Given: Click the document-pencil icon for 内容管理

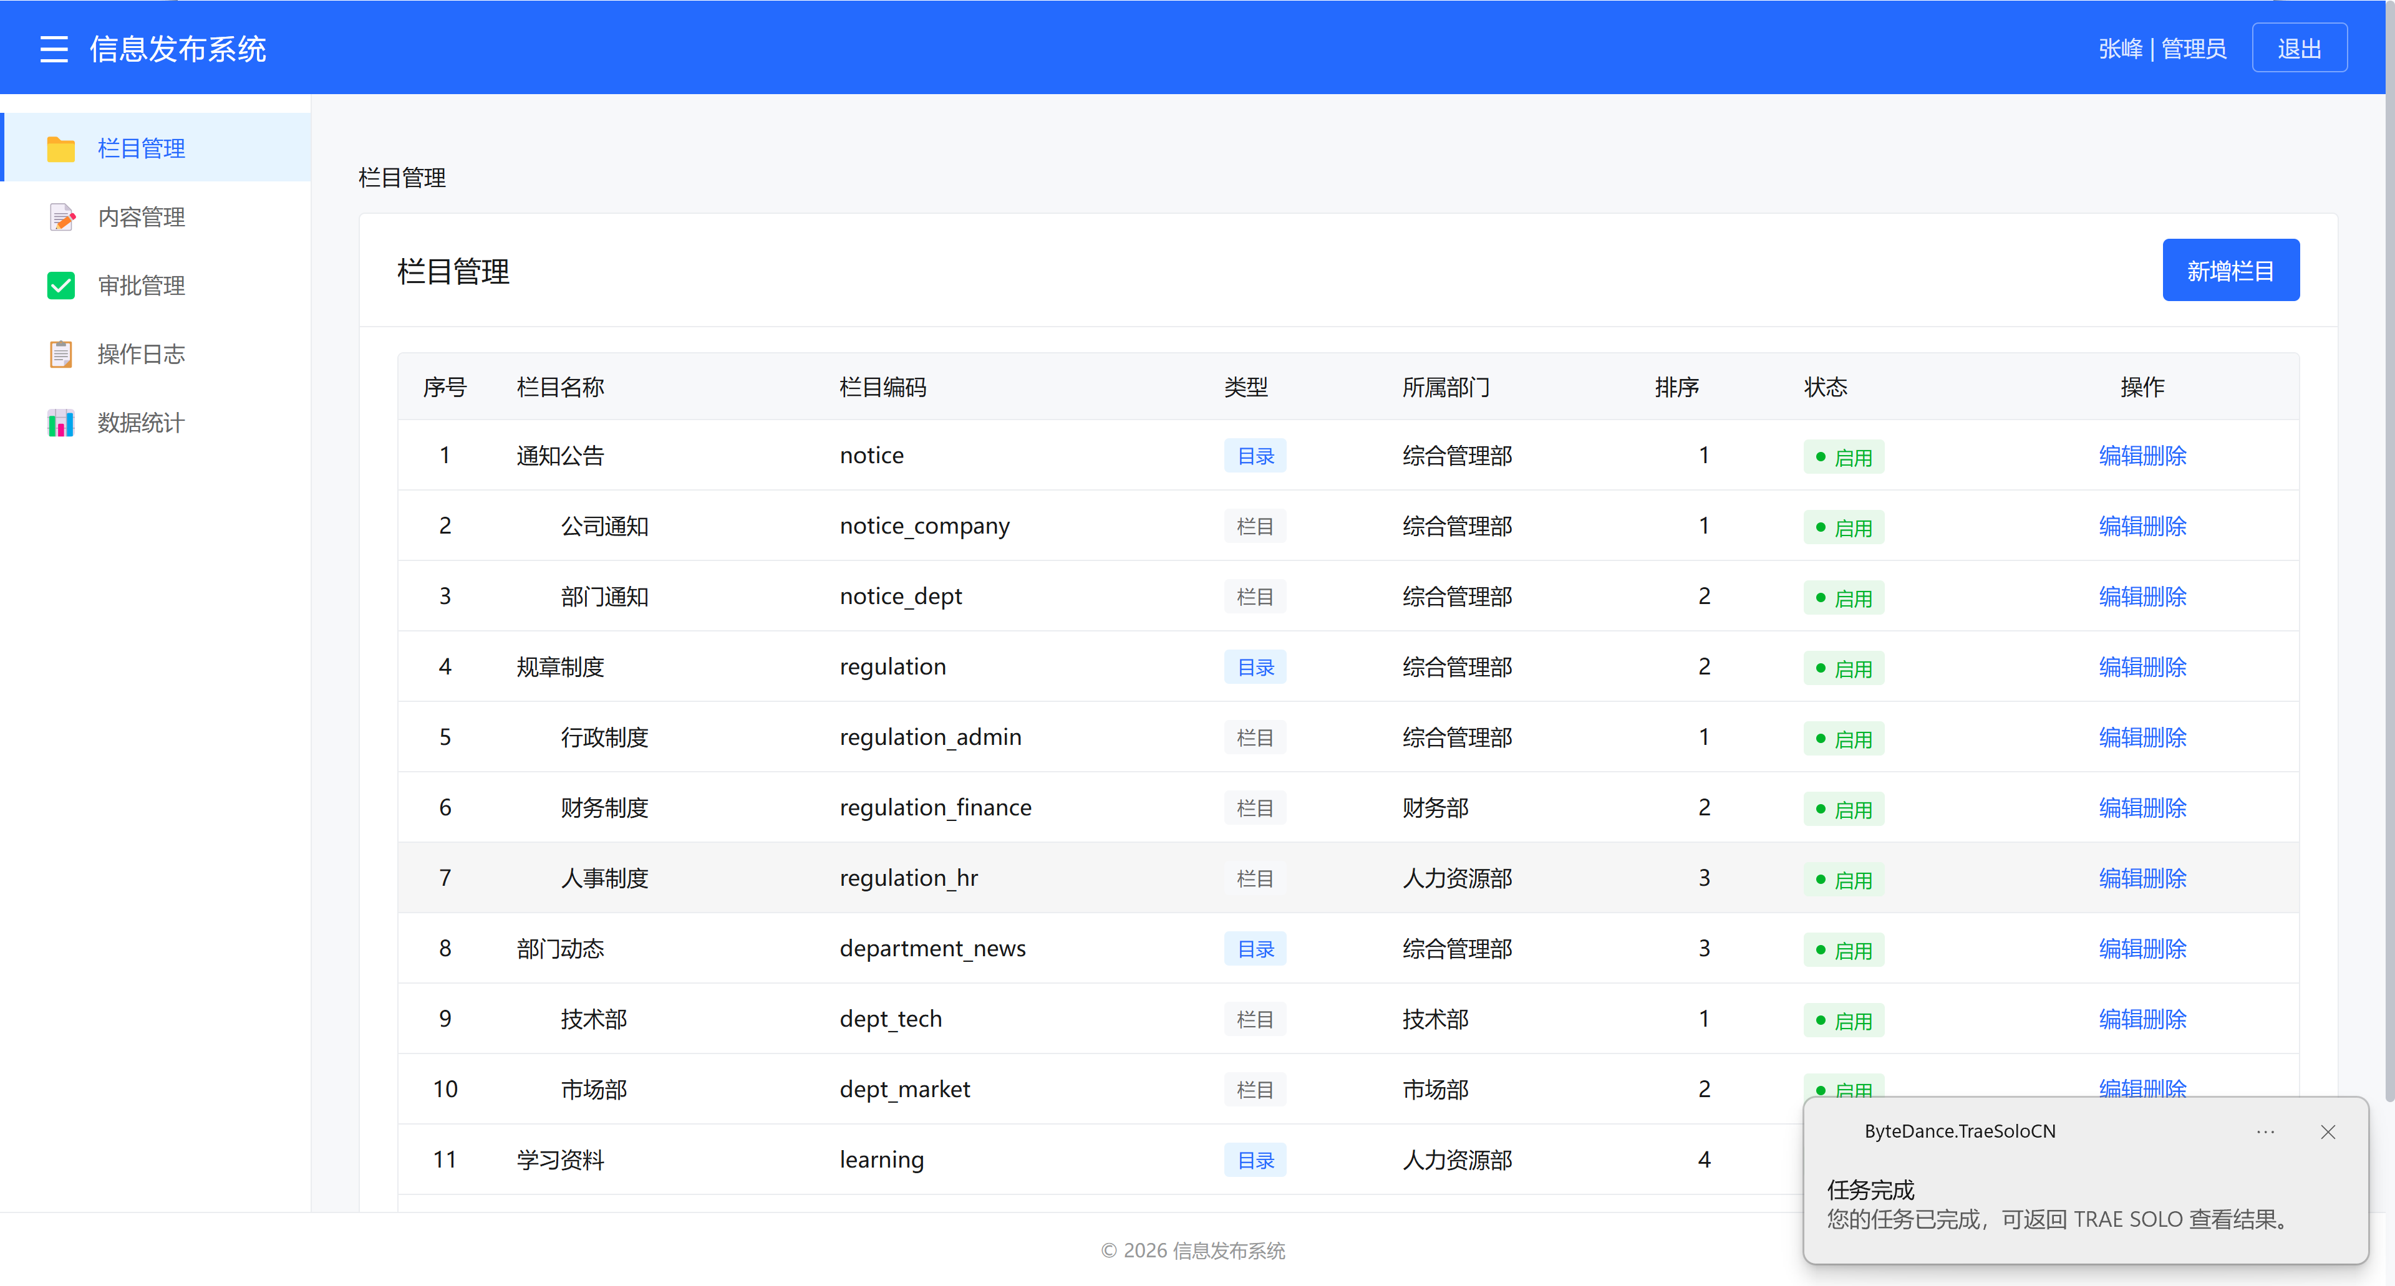Looking at the screenshot, I should coord(61,218).
